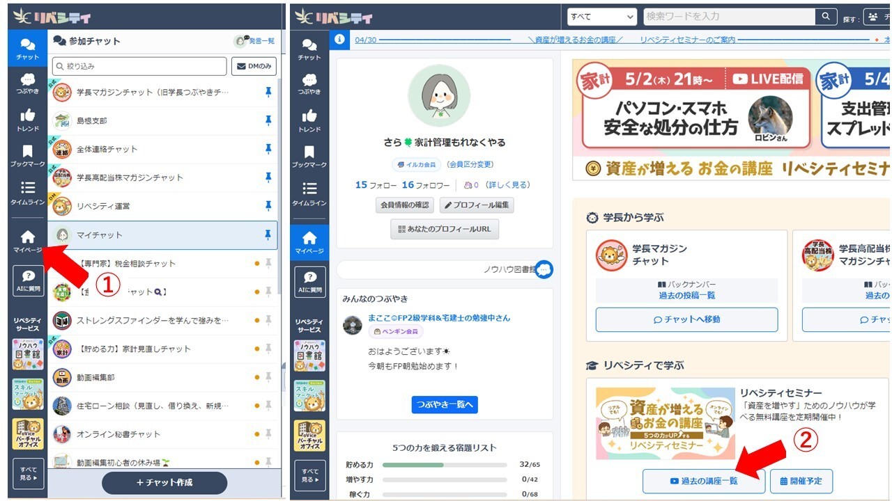Pin the 動画編集部 chat
892x501 pixels.
pos(268,377)
